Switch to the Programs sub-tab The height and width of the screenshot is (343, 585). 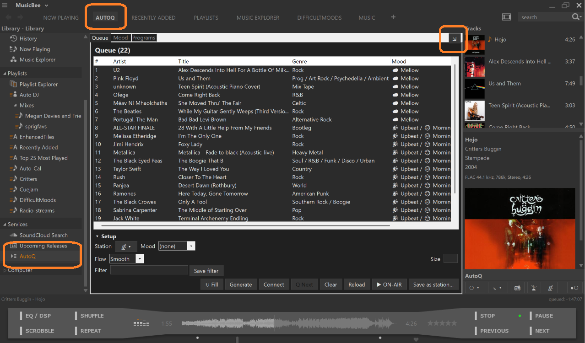point(144,38)
